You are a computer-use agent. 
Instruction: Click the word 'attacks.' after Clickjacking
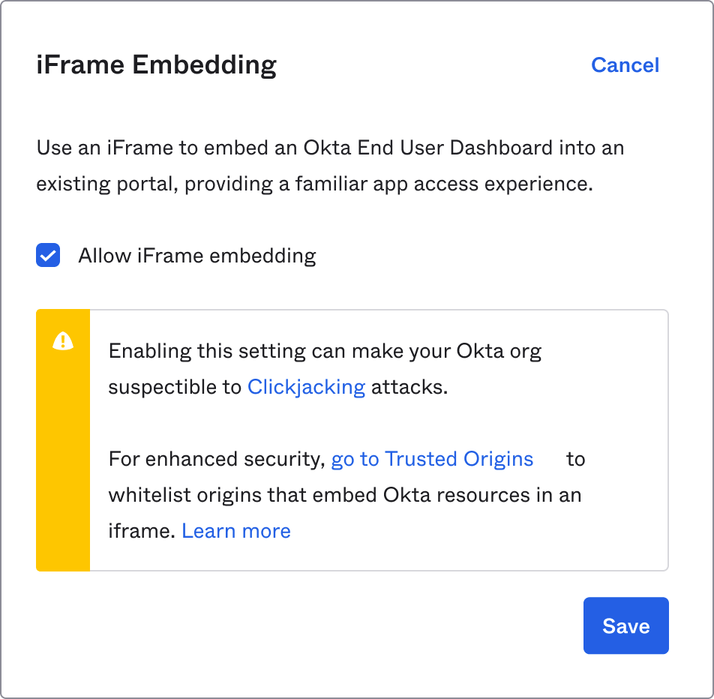coord(409,387)
